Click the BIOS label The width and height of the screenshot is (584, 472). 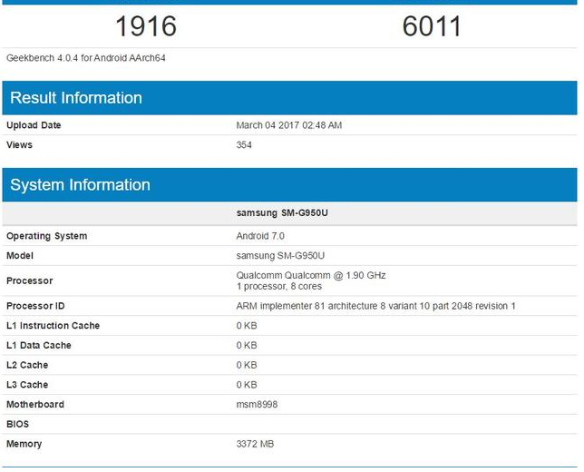tap(17, 424)
